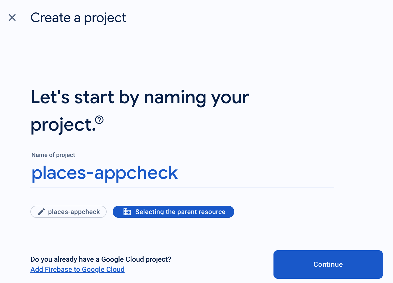
Task: Click the building icon in parent resource chip
Action: tap(127, 212)
